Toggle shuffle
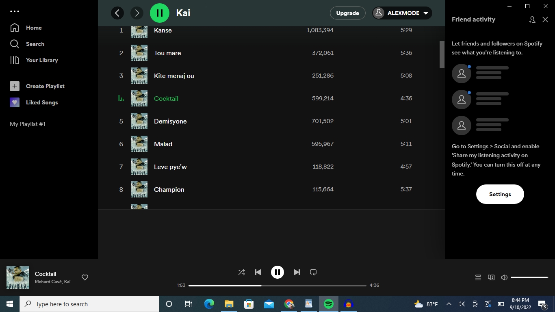 241,272
